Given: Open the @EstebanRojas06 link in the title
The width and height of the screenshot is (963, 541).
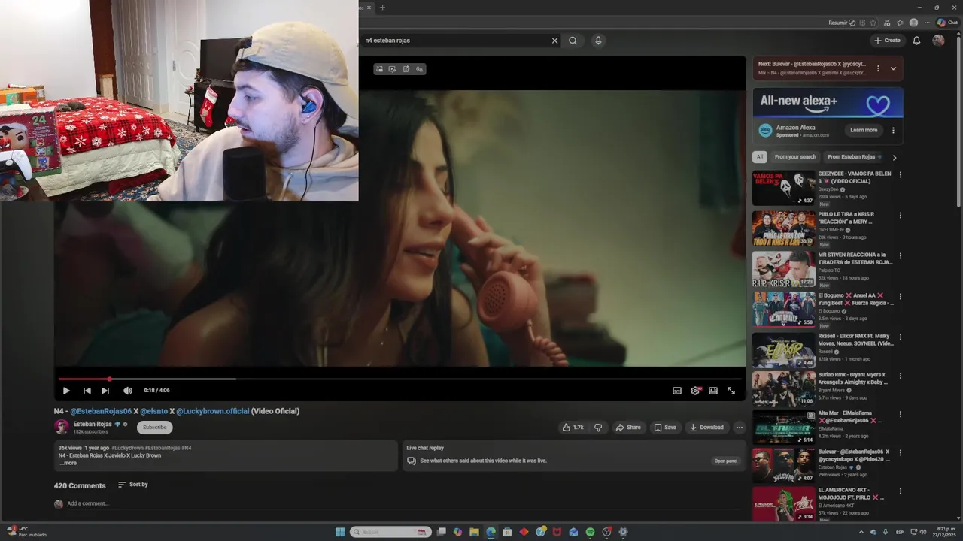Looking at the screenshot, I should pos(101,411).
